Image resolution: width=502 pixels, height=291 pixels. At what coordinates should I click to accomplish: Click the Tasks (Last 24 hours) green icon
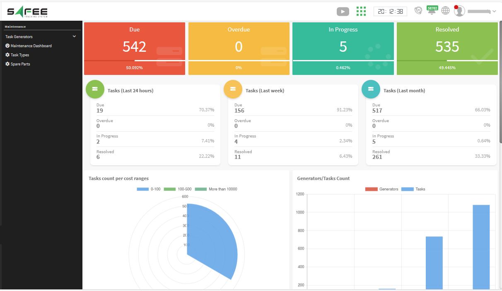pyautogui.click(x=95, y=89)
